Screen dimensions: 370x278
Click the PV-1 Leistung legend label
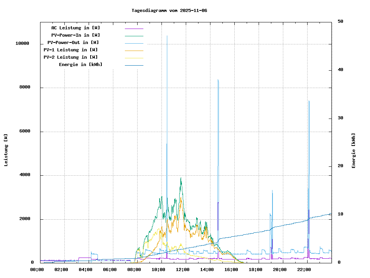(x=71, y=50)
